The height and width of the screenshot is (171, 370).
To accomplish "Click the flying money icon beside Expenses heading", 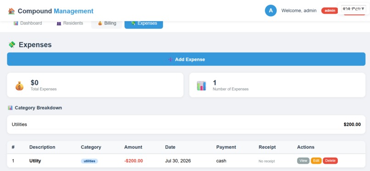I will coord(12,44).
